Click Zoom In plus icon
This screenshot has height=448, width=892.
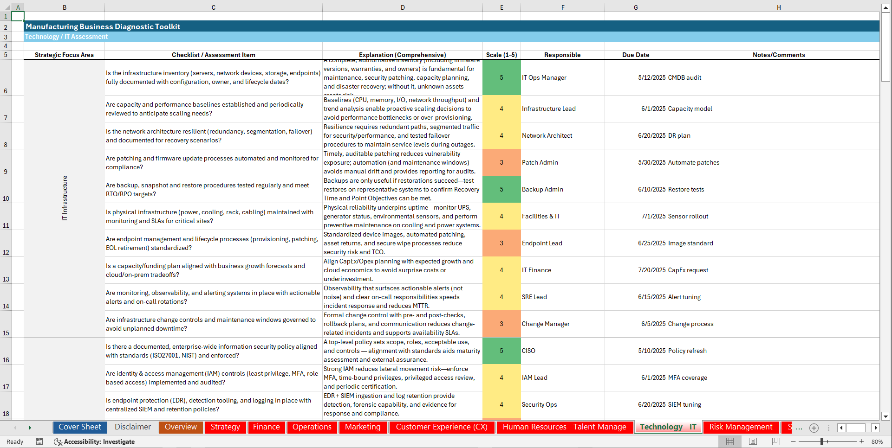click(x=861, y=442)
